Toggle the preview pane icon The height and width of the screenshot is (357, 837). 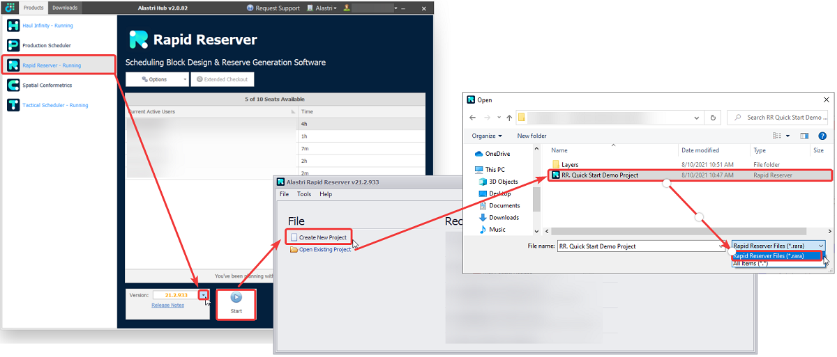(x=804, y=136)
